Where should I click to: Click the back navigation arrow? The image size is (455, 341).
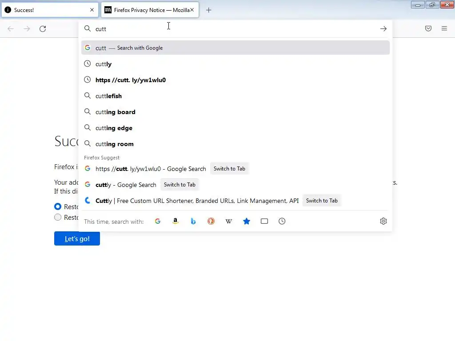(11, 29)
